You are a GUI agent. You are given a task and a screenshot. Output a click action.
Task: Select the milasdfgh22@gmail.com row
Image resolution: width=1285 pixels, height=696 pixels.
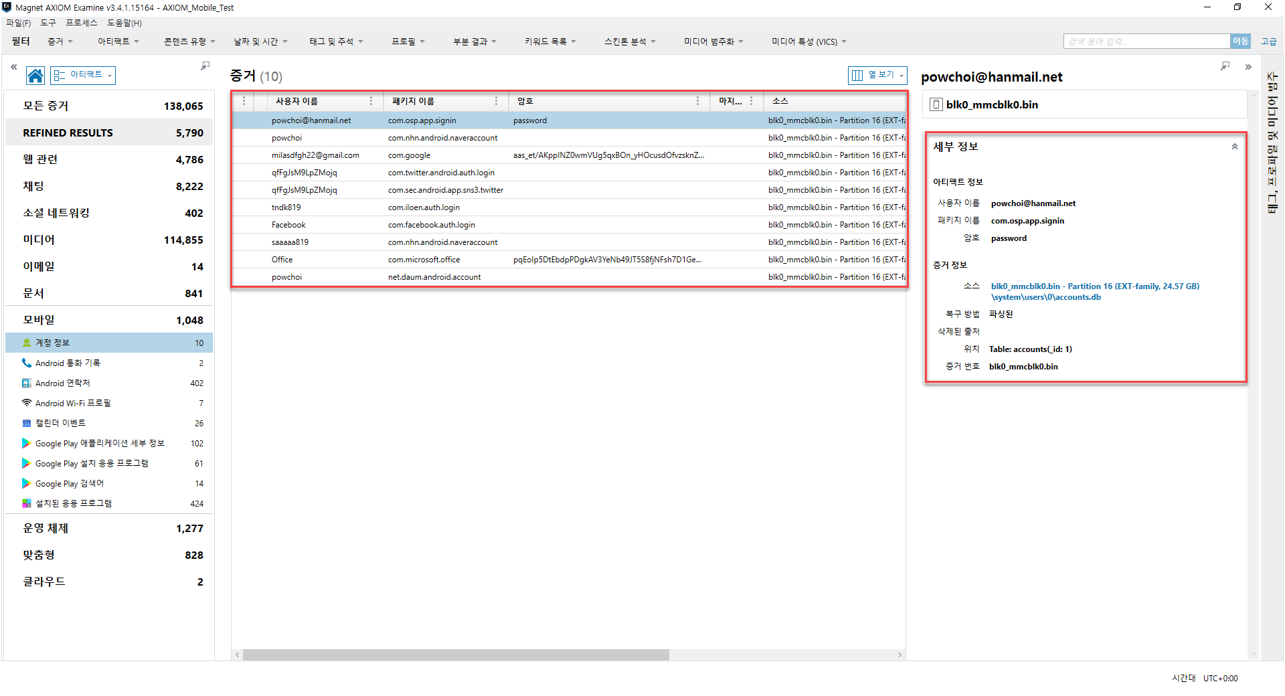[x=569, y=155]
